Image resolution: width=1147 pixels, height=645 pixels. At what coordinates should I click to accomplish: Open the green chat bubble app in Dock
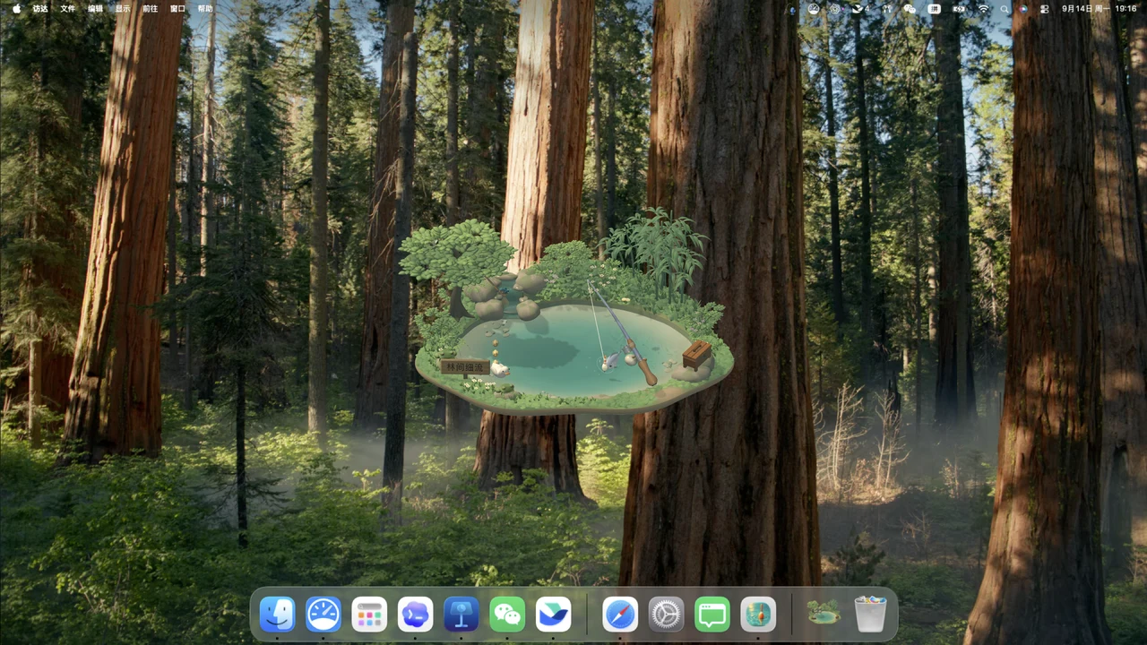coord(712,615)
